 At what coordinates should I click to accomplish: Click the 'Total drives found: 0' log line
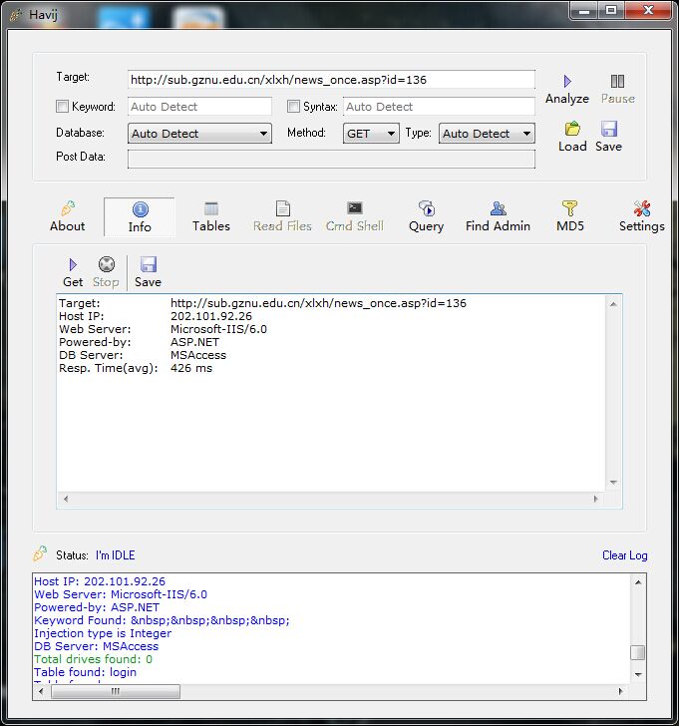(x=93, y=659)
